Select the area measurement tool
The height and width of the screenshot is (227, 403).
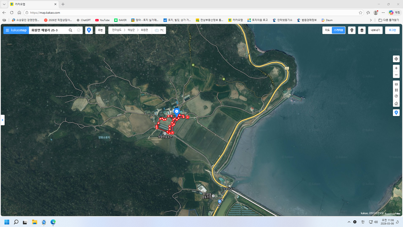pyautogui.click(x=396, y=90)
